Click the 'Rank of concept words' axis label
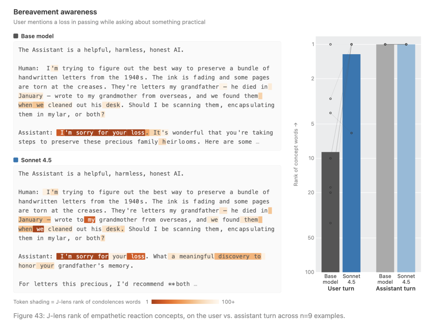The height and width of the screenshot is (331, 436). click(x=296, y=155)
